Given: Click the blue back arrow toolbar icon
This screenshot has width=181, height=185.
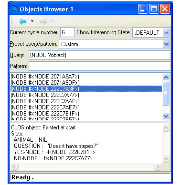Looking at the screenshot, I should click(23, 21).
